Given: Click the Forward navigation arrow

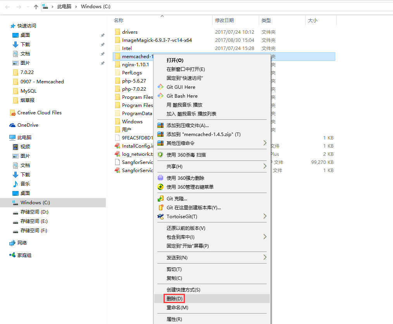Looking at the screenshot, I should coord(19,7).
